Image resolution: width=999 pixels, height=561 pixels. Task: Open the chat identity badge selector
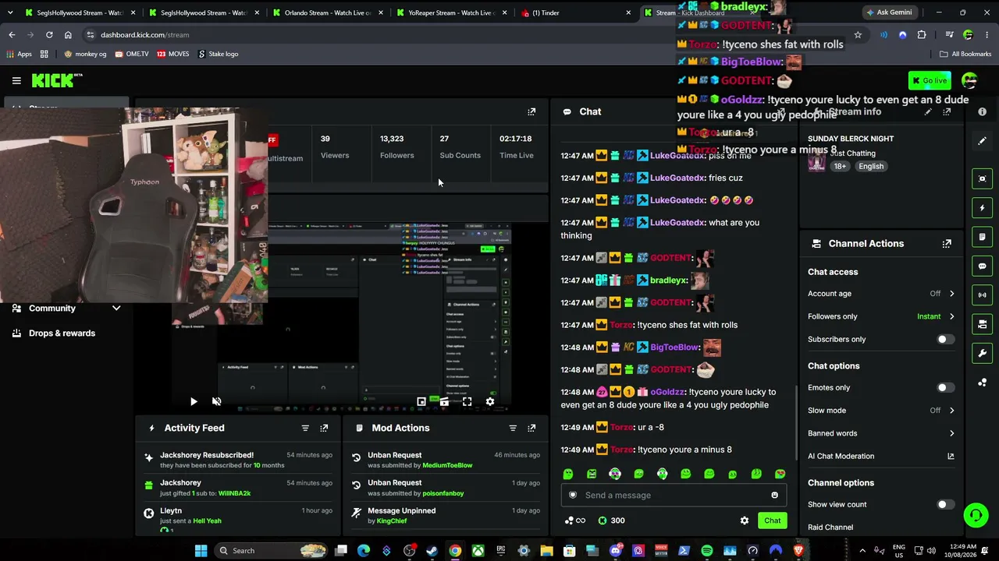[x=572, y=495]
